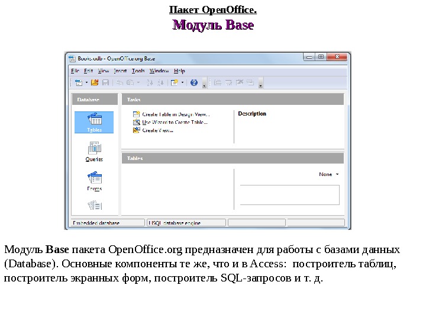Click the Paste clipboard toolbar icon
This screenshot has width=426, height=320.
(130, 82)
